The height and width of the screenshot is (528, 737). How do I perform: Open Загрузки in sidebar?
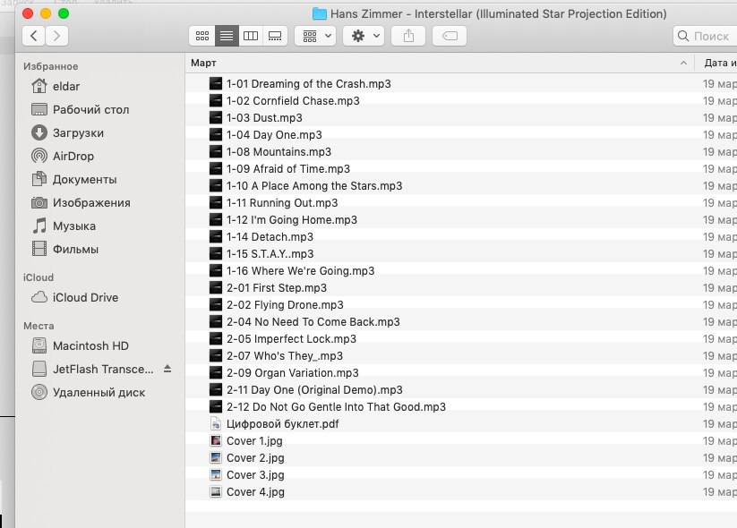pos(67,133)
